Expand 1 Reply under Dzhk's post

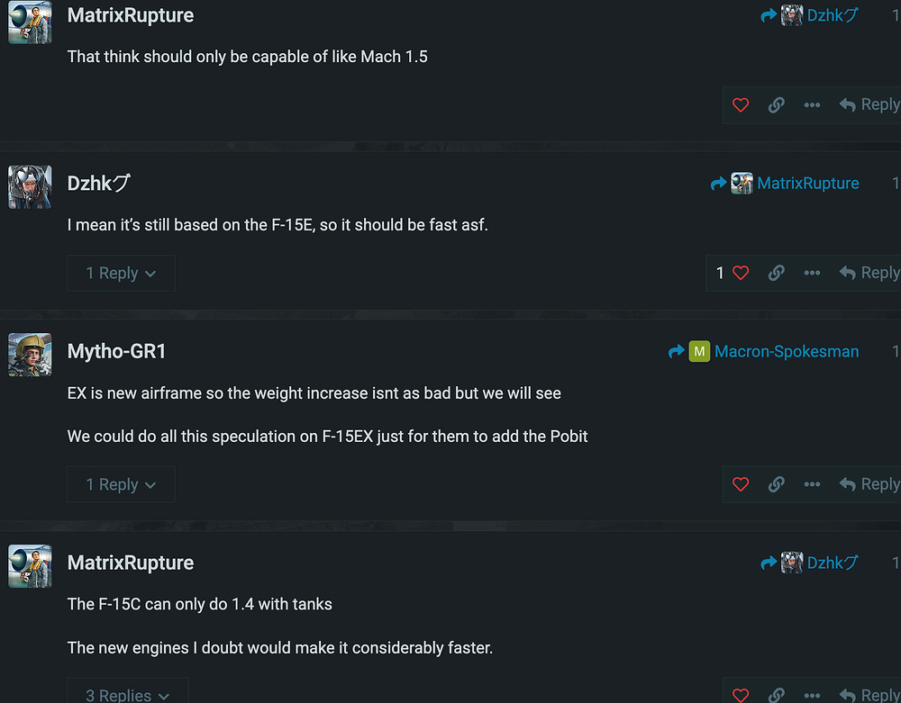pos(121,274)
